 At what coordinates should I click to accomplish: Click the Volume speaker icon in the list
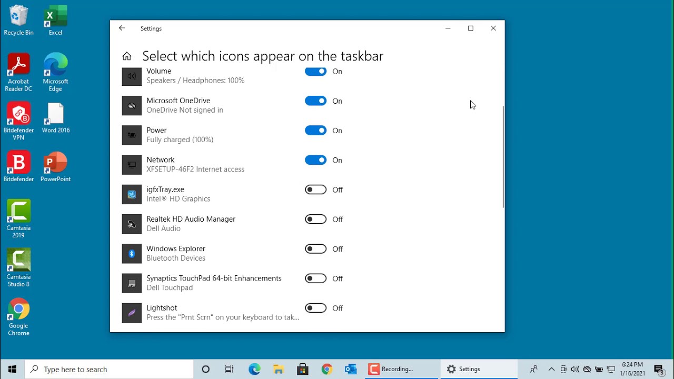point(132,76)
